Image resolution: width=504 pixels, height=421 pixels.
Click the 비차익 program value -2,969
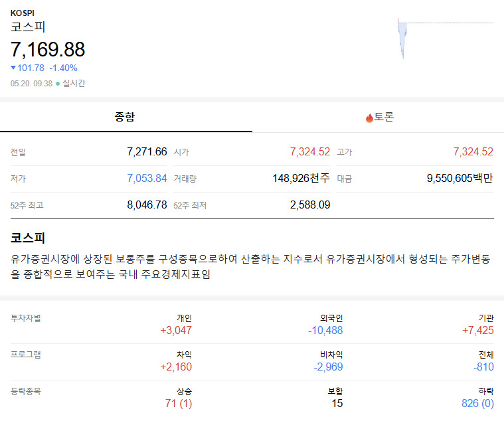[x=328, y=367]
